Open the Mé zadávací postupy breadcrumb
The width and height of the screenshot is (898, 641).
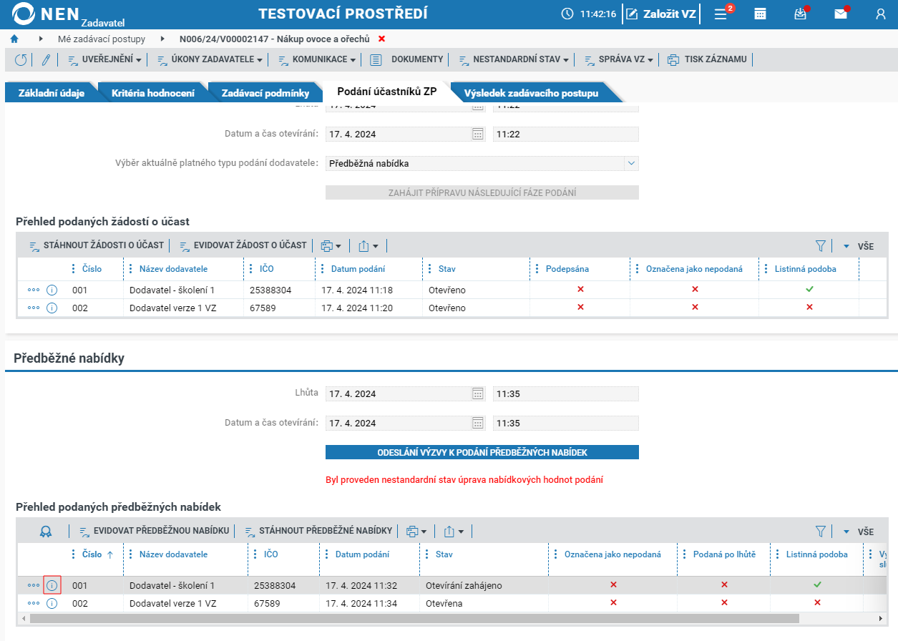(102, 39)
